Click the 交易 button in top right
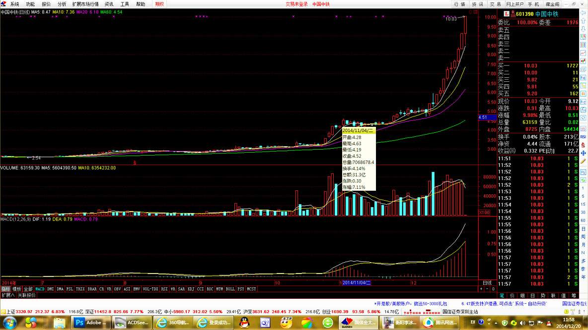 tap(495, 4)
